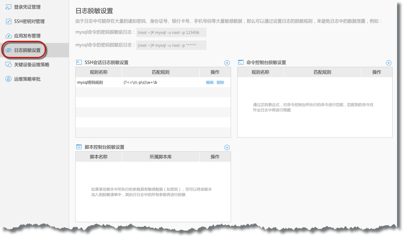This screenshot has width=403, height=237.
Task: Add new 命令控制台脱敏 rule with plus icon
Action: pos(389,62)
